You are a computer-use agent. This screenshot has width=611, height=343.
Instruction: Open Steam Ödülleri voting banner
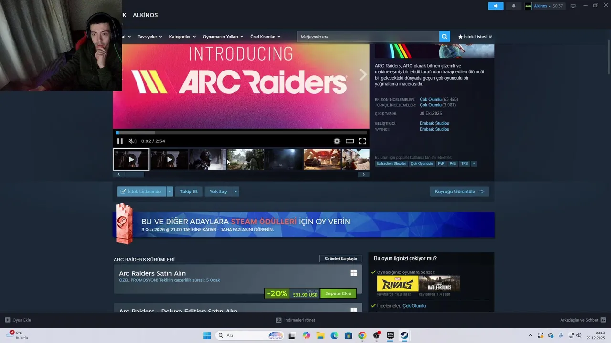[x=304, y=224]
